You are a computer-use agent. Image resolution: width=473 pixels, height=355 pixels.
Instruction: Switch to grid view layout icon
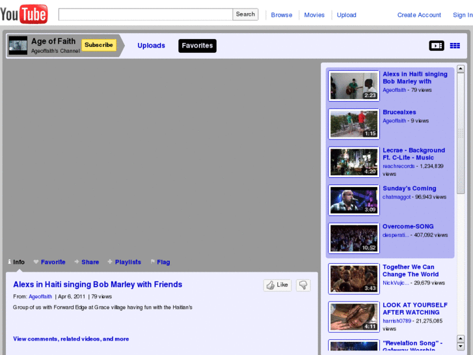coord(455,46)
